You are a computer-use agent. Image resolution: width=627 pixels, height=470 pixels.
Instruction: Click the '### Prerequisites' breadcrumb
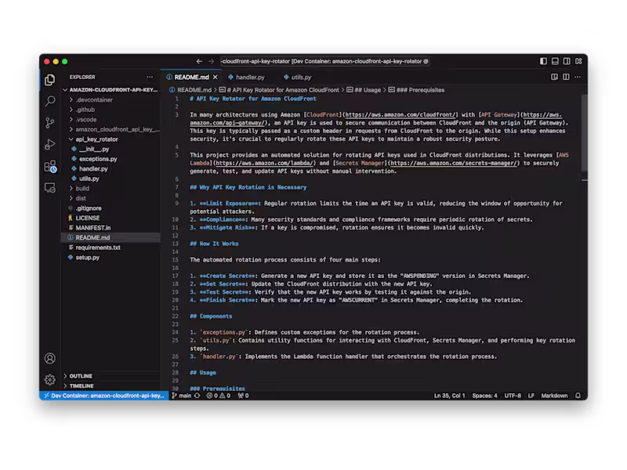click(416, 90)
